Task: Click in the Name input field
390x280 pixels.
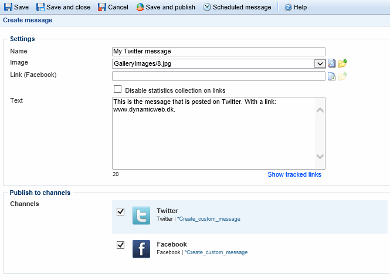Action: coord(218,52)
